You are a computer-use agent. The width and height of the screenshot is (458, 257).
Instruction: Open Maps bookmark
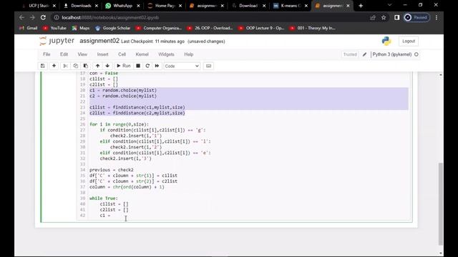[81, 29]
